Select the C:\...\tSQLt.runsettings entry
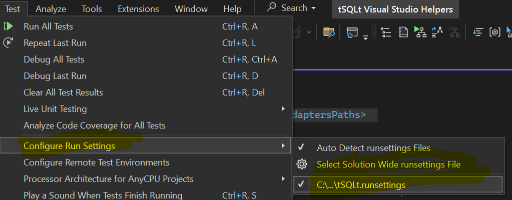The width and height of the screenshot is (512, 200). tap(397, 184)
